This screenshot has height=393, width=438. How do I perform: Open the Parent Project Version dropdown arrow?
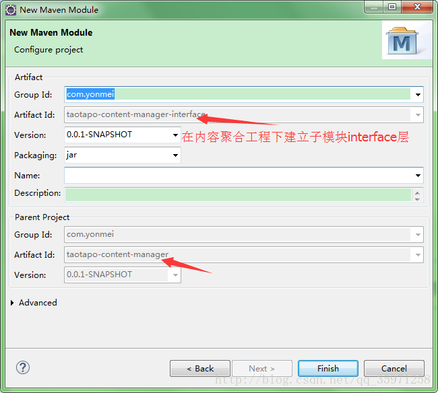pos(175,275)
